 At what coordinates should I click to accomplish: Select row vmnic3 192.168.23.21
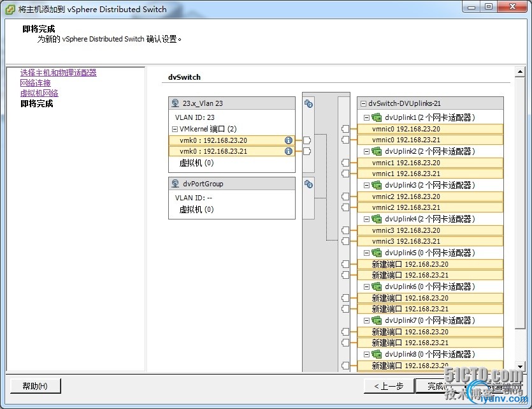[430, 241]
